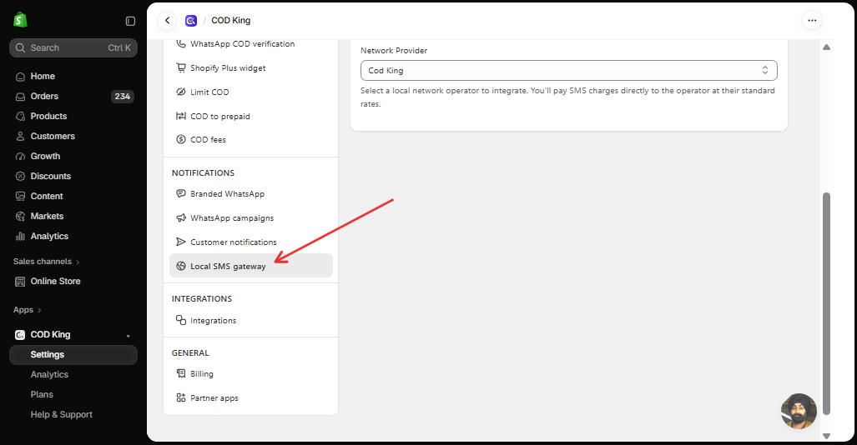Click the 234 orders badge

[x=123, y=97]
